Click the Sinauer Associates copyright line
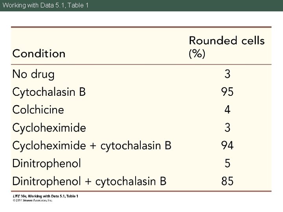This screenshot has height=212, width=283. point(32,200)
